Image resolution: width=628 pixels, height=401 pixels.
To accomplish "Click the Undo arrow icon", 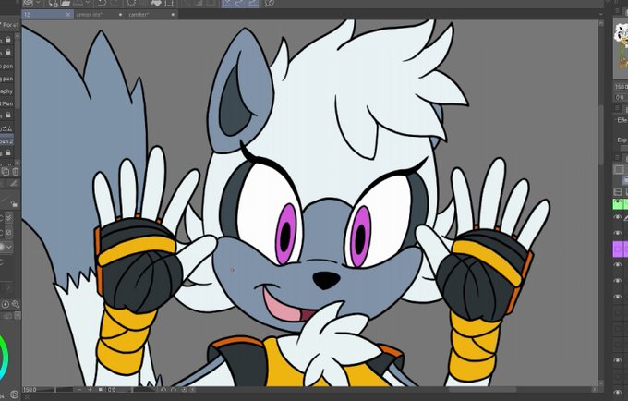I will click(x=103, y=3).
